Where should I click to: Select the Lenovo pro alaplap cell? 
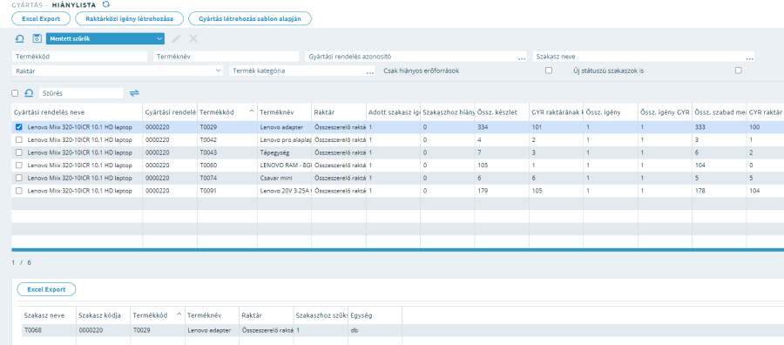point(285,140)
